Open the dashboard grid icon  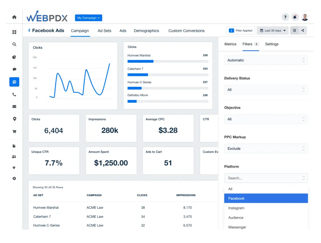pyautogui.click(x=14, y=32)
